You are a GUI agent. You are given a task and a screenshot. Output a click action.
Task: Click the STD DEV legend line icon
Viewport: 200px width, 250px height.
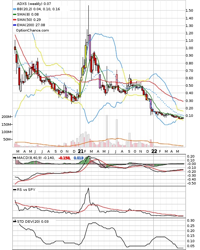14,221
